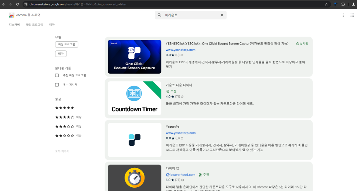Open YesnetPs extension title
Screen dimensions: 357x191
pyautogui.click(x=173, y=127)
